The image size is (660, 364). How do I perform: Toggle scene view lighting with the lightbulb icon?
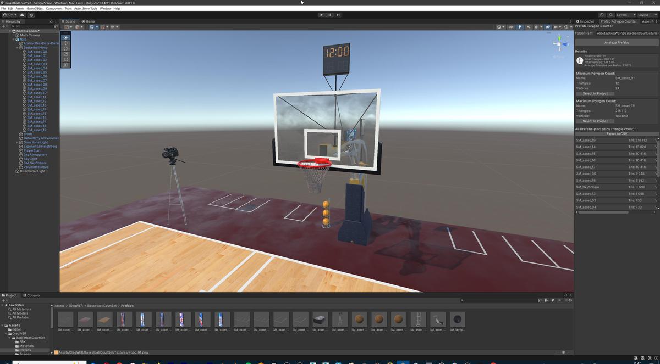[519, 27]
